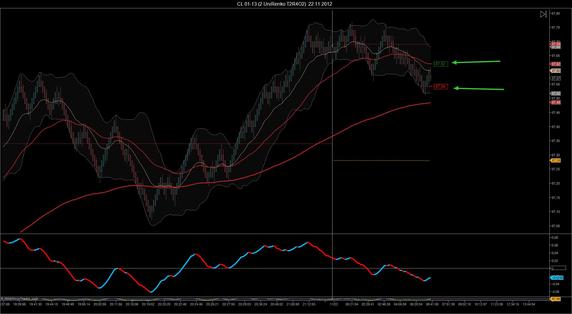The image size is (572, 314).
Task: Select the blue -0,0245 indicator value marker
Action: click(x=557, y=278)
